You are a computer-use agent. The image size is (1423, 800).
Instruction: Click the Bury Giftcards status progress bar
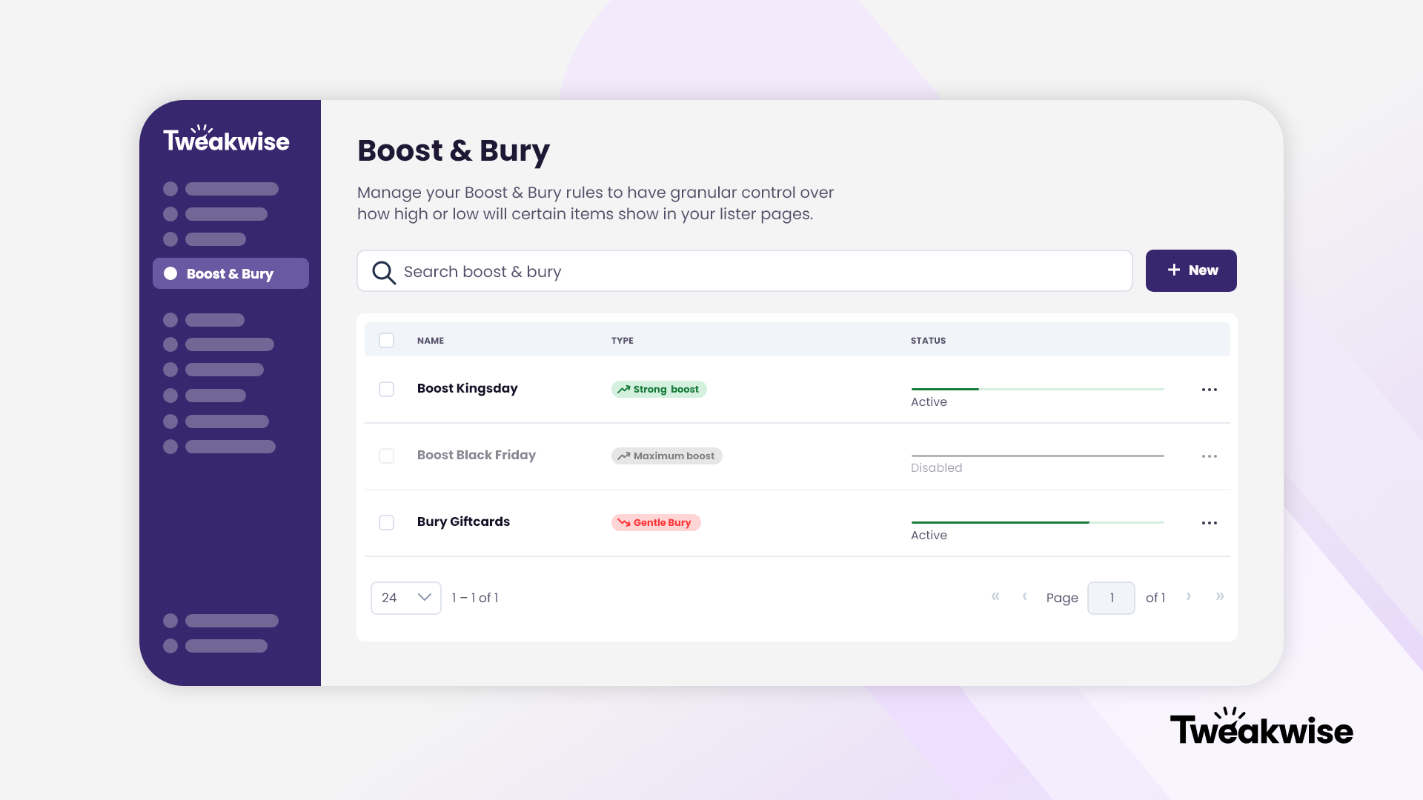click(1038, 522)
